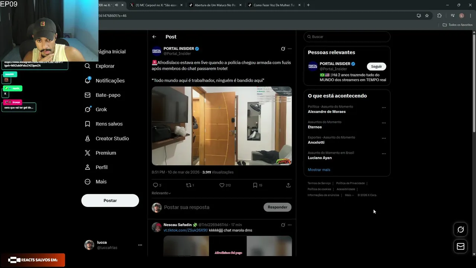Open Perfil person icon
This screenshot has height=268, width=476.
pos(87,167)
